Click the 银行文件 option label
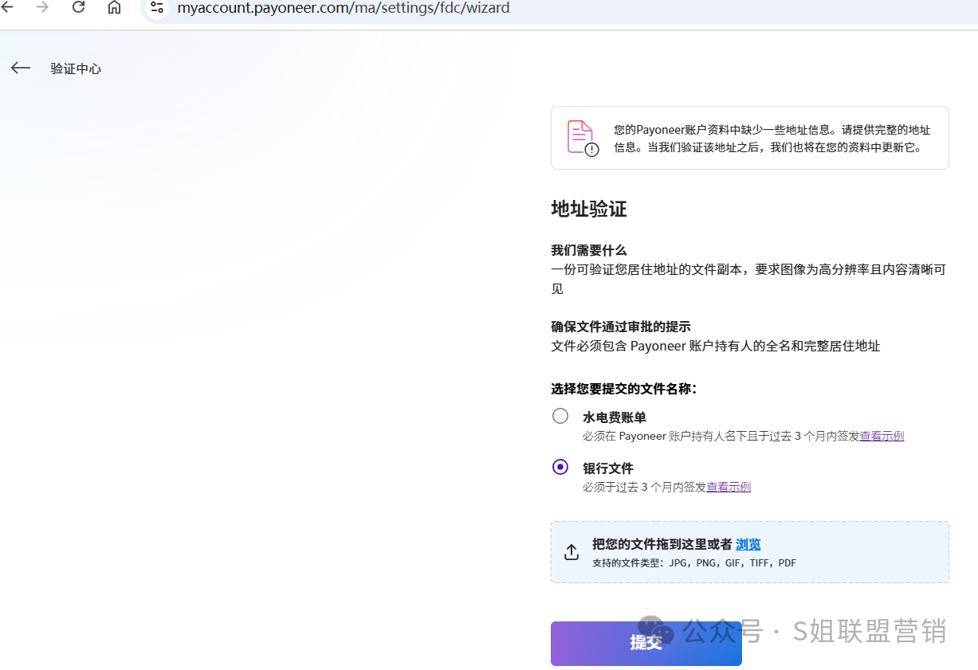Viewport: 978px width, 670px height. (608, 468)
